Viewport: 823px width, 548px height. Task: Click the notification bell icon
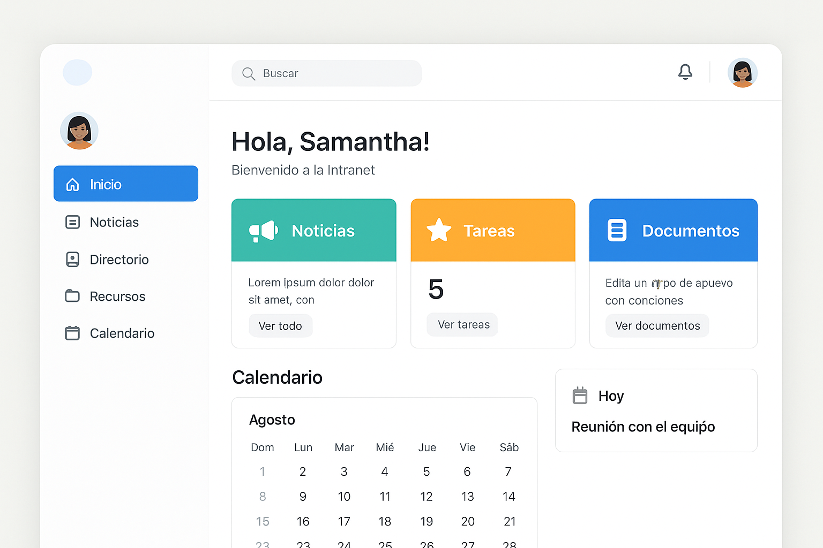[x=685, y=72]
